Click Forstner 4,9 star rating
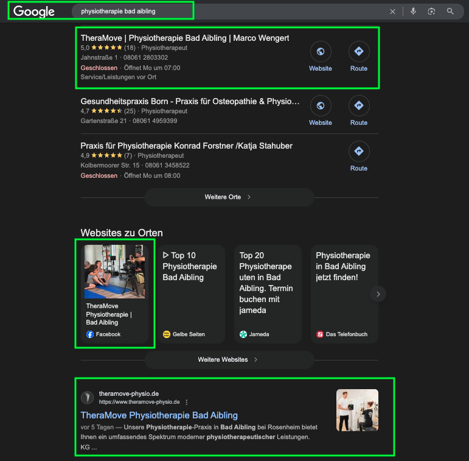 click(106, 155)
